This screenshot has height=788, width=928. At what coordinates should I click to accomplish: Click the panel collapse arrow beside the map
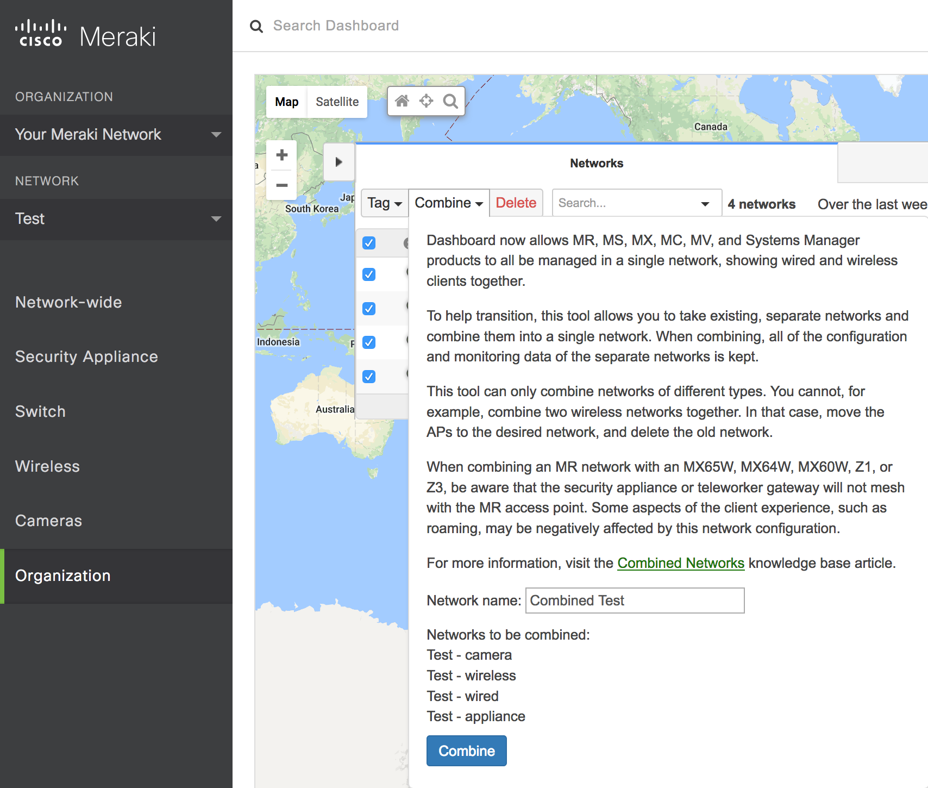[339, 162]
